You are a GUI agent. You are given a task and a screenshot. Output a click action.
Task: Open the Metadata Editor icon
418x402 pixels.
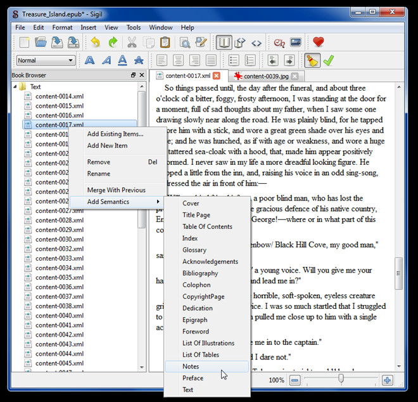pyautogui.click(x=201, y=42)
